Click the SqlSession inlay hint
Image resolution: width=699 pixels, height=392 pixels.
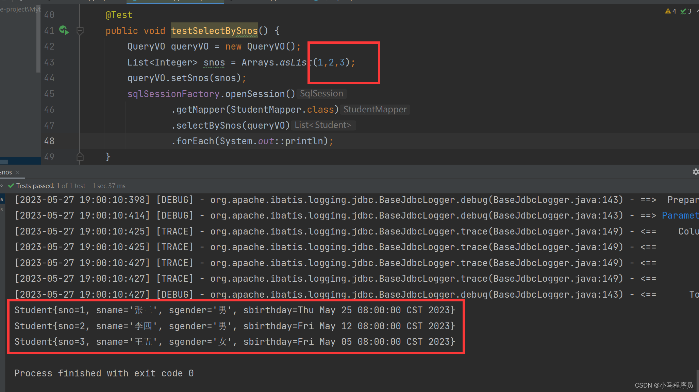tap(321, 94)
